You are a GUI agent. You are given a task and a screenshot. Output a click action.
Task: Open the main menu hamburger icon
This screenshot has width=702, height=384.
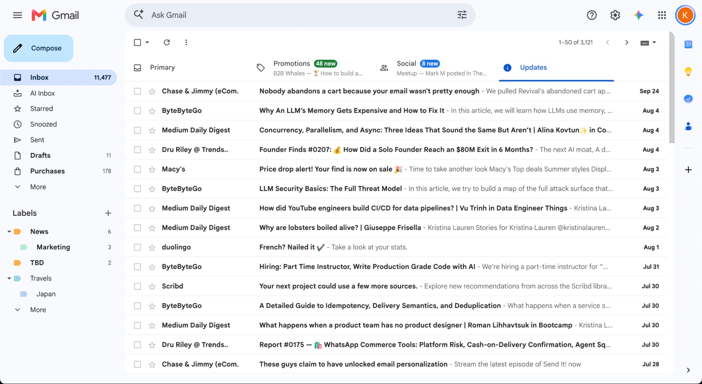coord(17,15)
